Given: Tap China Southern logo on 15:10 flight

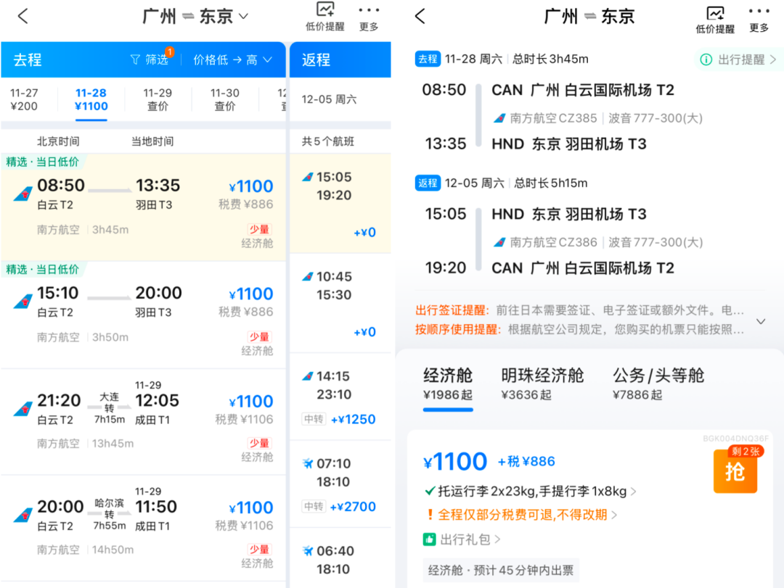Looking at the screenshot, I should 23,301.
